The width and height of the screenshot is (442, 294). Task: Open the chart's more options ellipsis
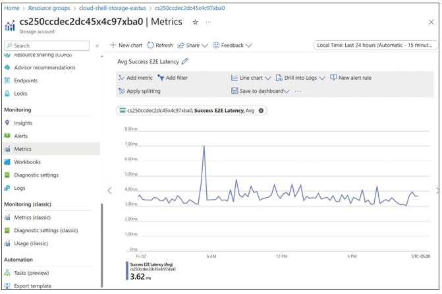coord(298,92)
